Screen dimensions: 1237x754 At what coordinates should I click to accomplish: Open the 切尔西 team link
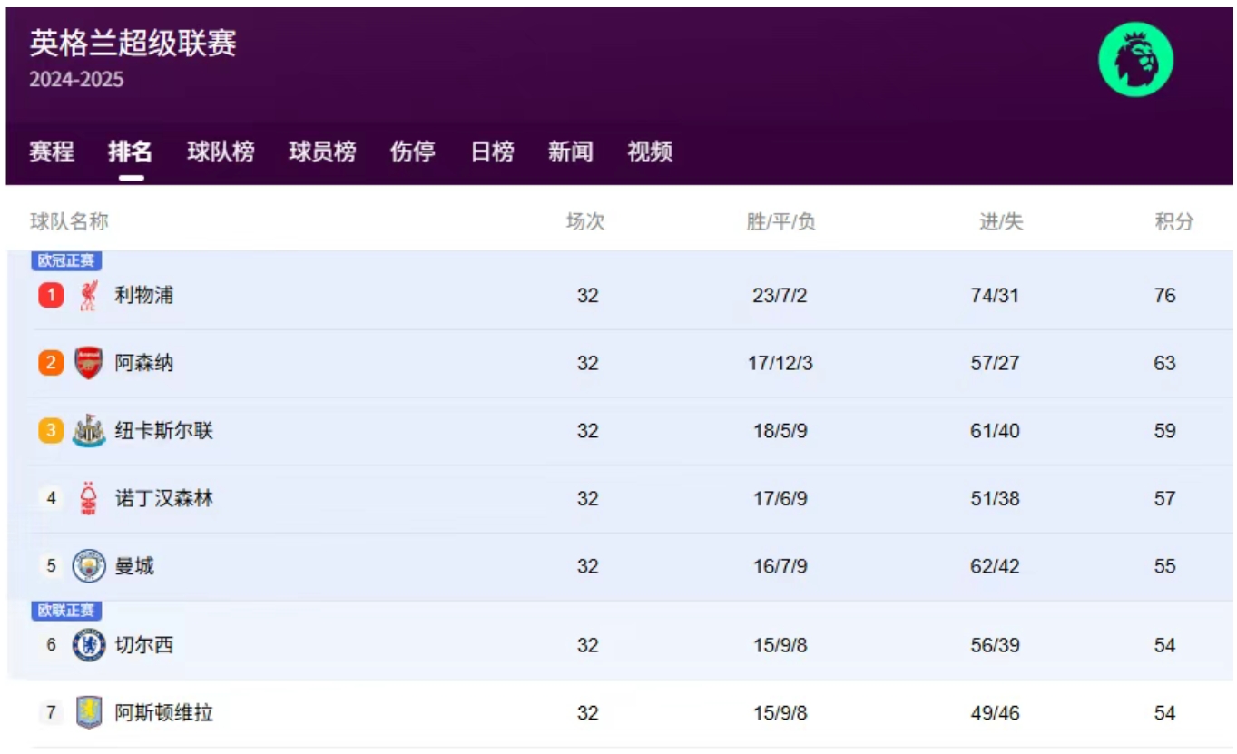tap(144, 645)
